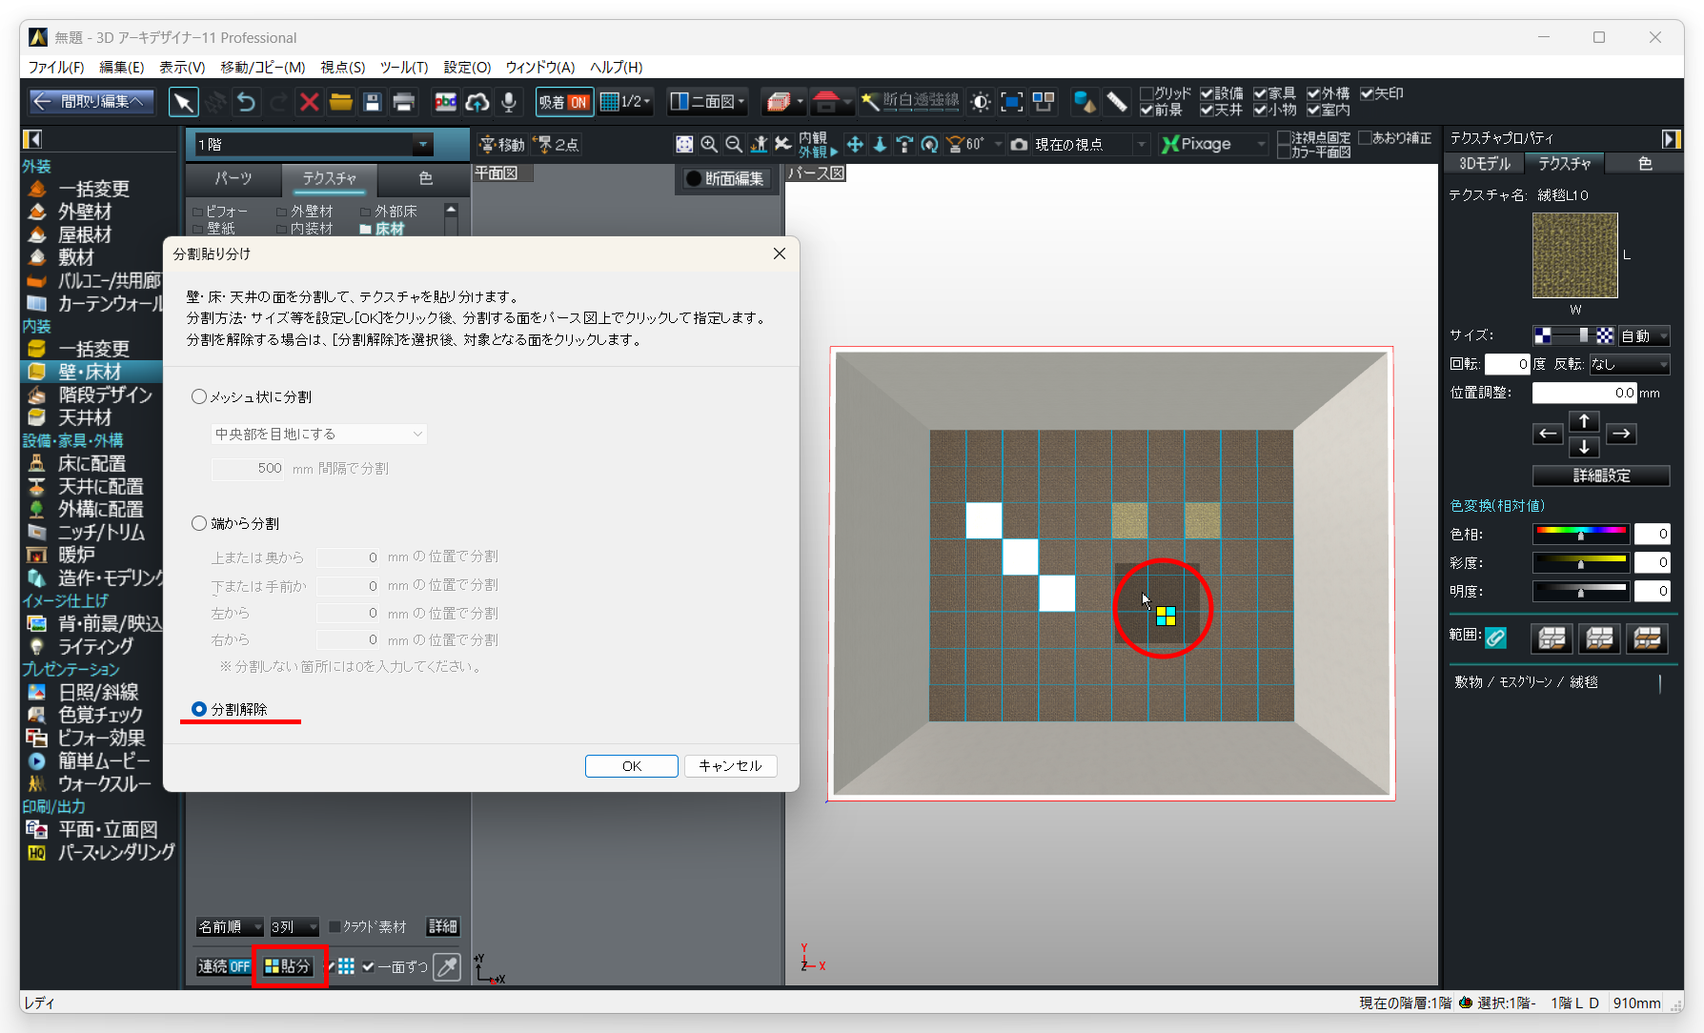Click the microphone icon in toolbar
Image resolution: width=1704 pixels, height=1033 pixels.
509,102
